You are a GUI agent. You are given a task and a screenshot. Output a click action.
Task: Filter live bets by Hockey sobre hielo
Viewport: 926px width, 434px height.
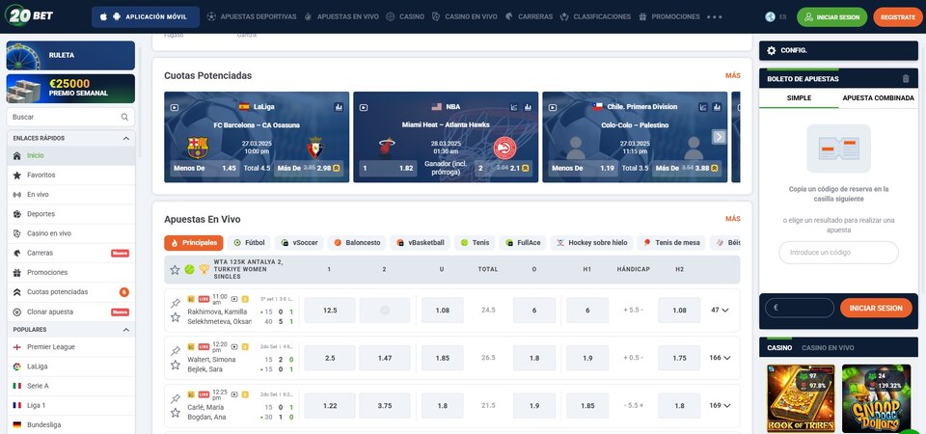pos(591,243)
